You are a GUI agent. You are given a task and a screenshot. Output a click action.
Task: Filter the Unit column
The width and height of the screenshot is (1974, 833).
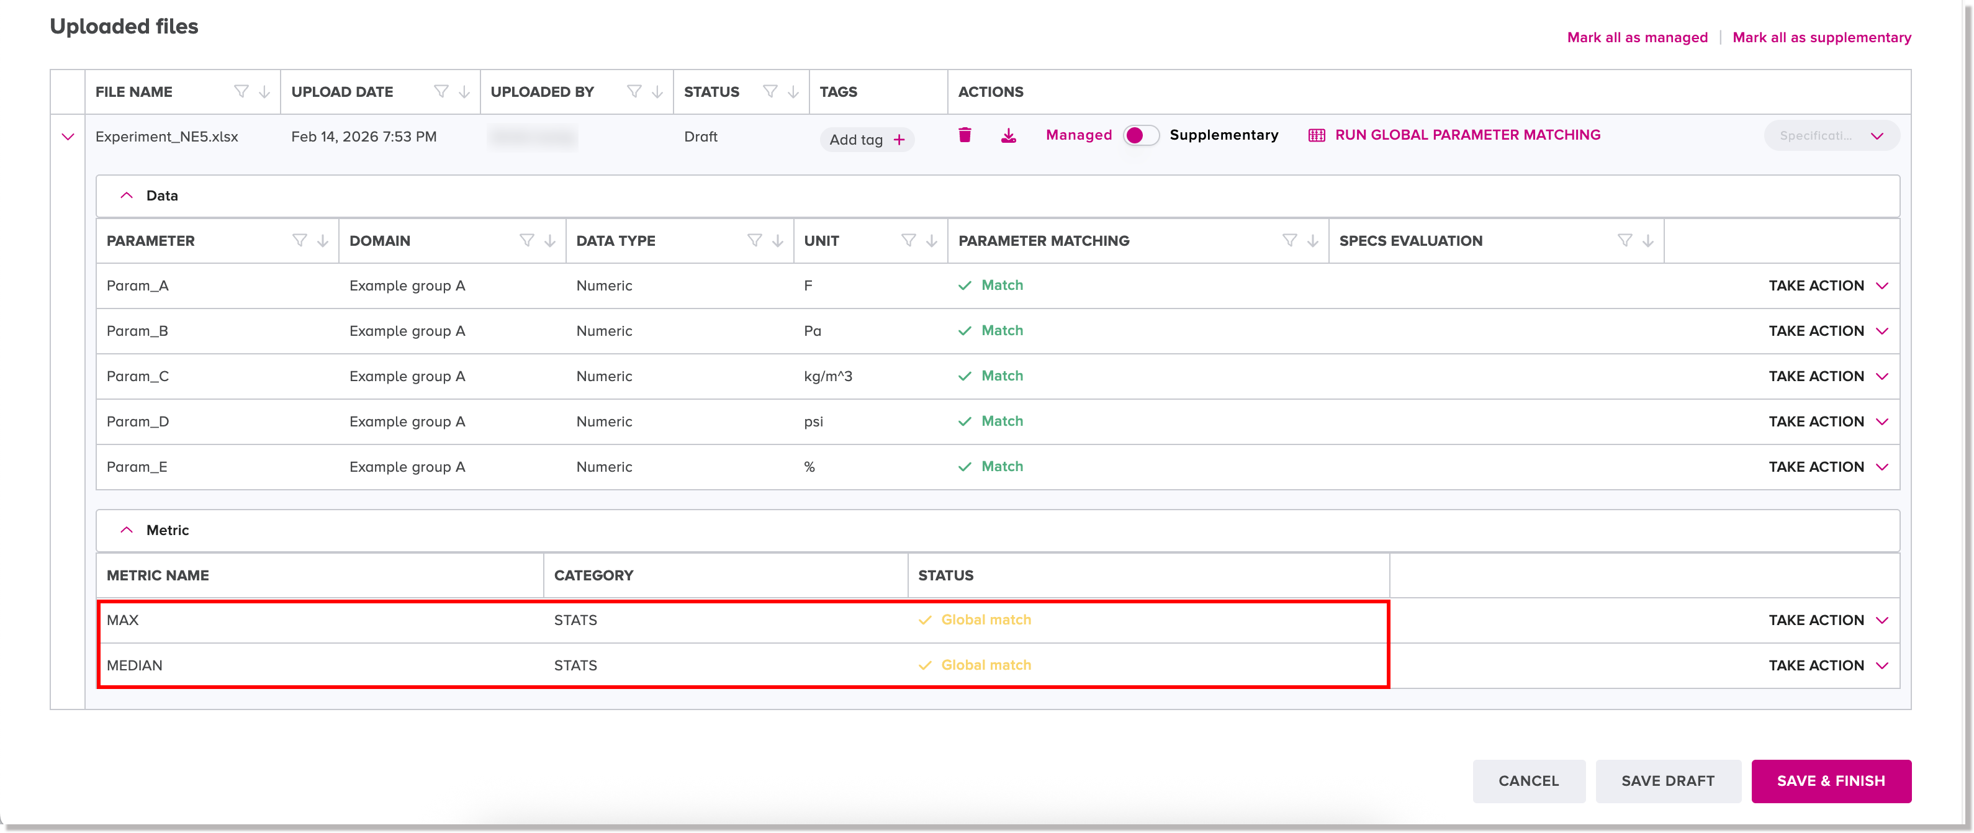[909, 241]
